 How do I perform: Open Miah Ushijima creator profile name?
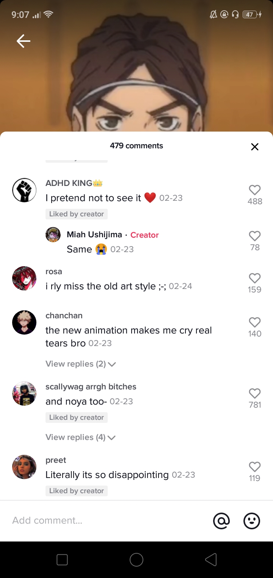[x=94, y=235]
